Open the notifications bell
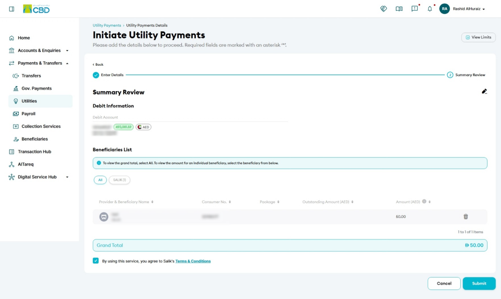Screen dimensions: 501x299 tap(430, 9)
